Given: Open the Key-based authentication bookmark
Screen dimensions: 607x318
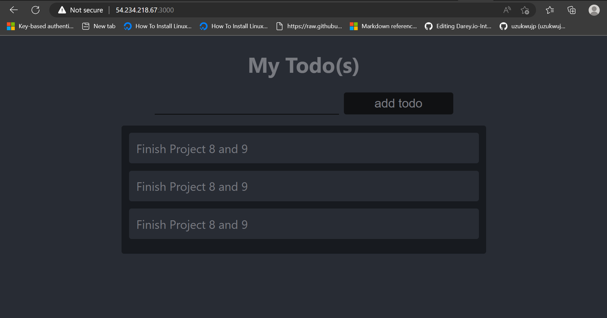Looking at the screenshot, I should tap(40, 26).
